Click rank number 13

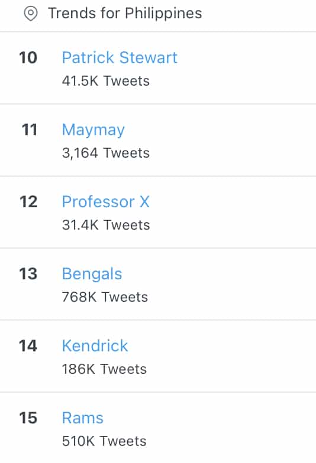[28, 274]
